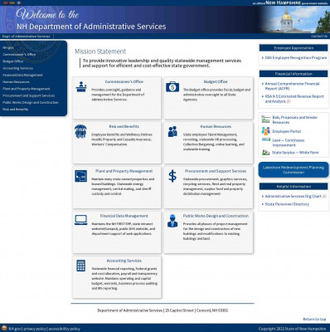
Task: Click the Return to top link
Action: tap(314, 319)
